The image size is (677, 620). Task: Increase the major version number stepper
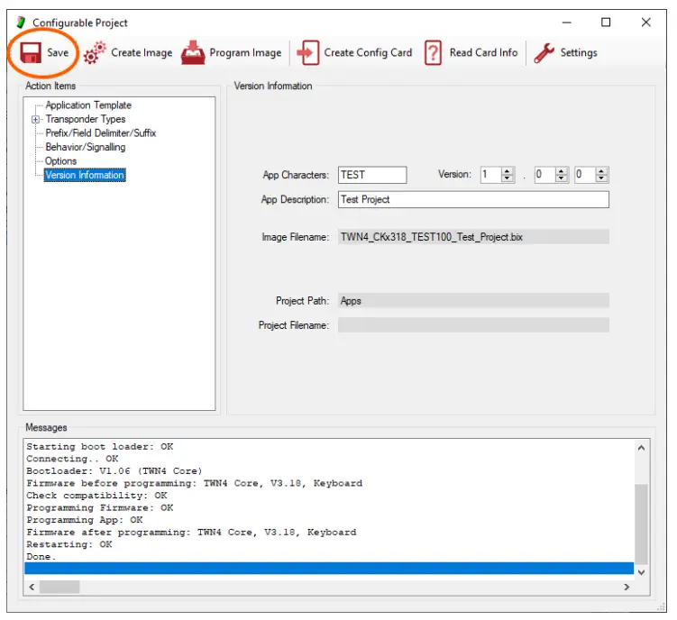pyautogui.click(x=508, y=171)
